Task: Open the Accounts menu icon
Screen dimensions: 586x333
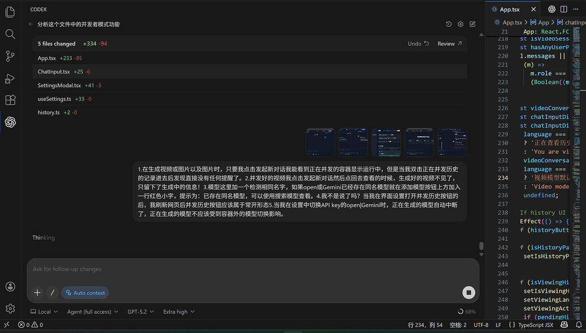Action: pos(10,286)
